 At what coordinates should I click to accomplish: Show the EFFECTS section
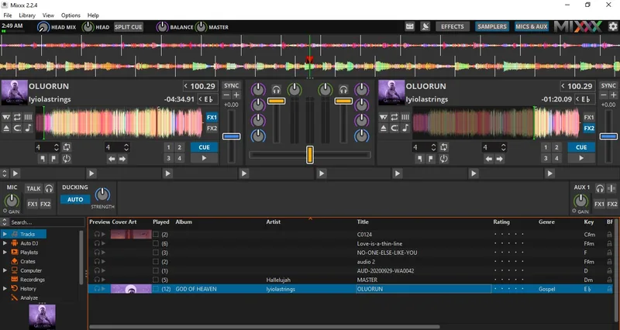(x=453, y=26)
